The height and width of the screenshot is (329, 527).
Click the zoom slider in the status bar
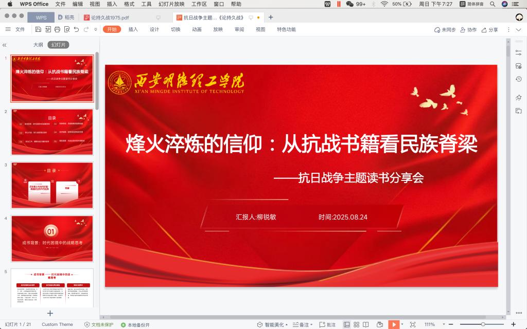point(483,324)
